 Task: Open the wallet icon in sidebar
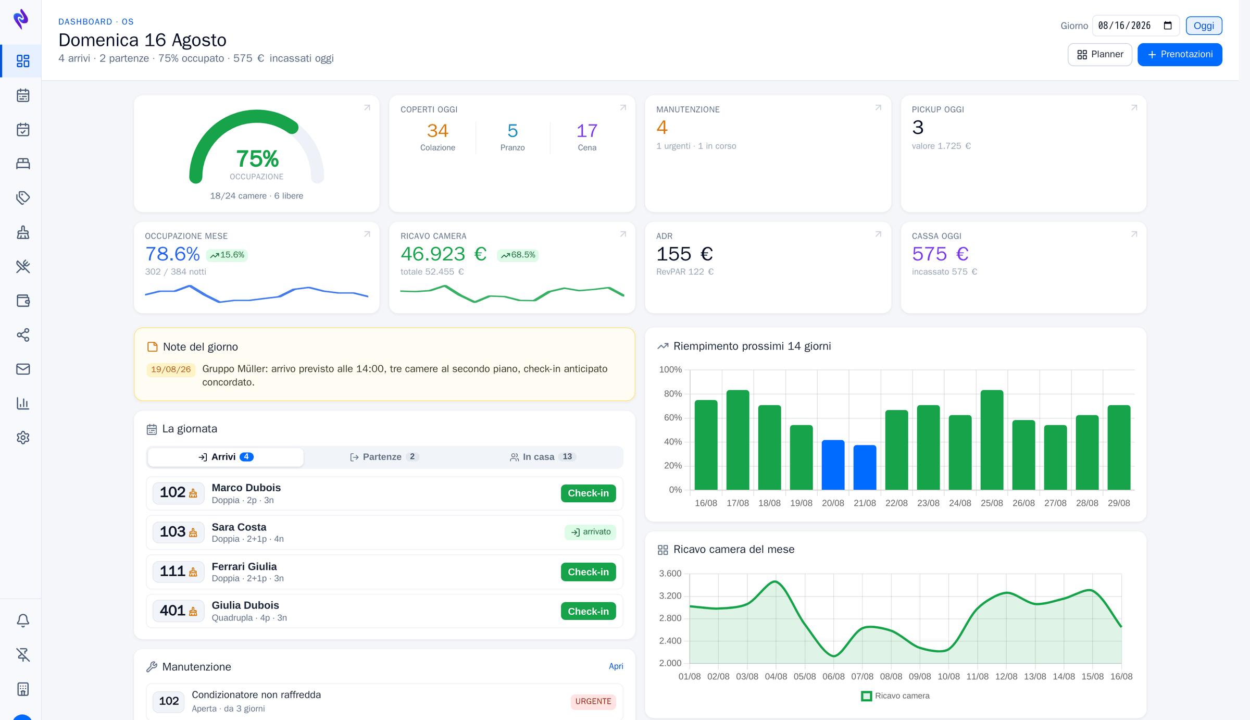pyautogui.click(x=23, y=301)
